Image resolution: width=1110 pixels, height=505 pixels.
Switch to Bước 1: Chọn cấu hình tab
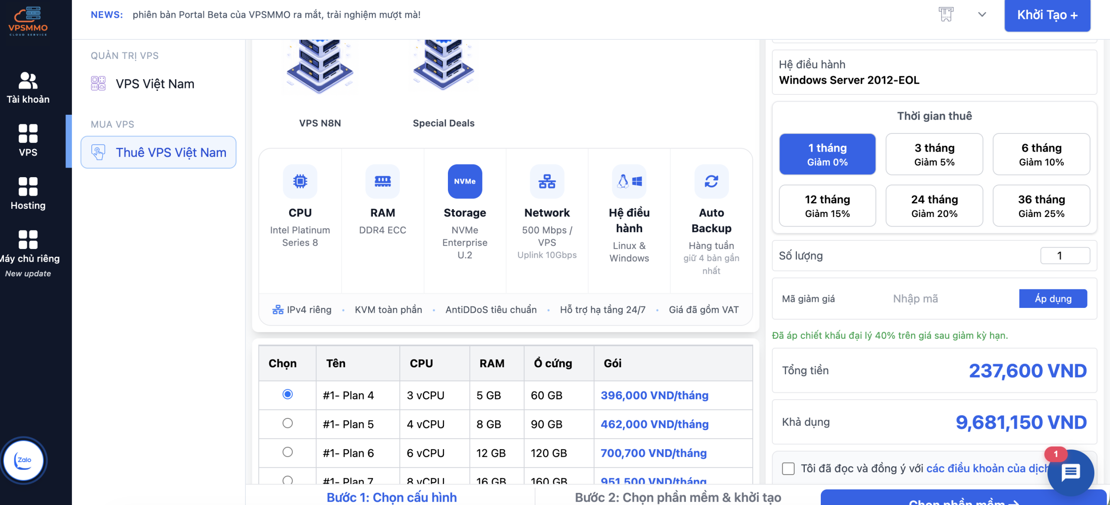click(x=392, y=498)
